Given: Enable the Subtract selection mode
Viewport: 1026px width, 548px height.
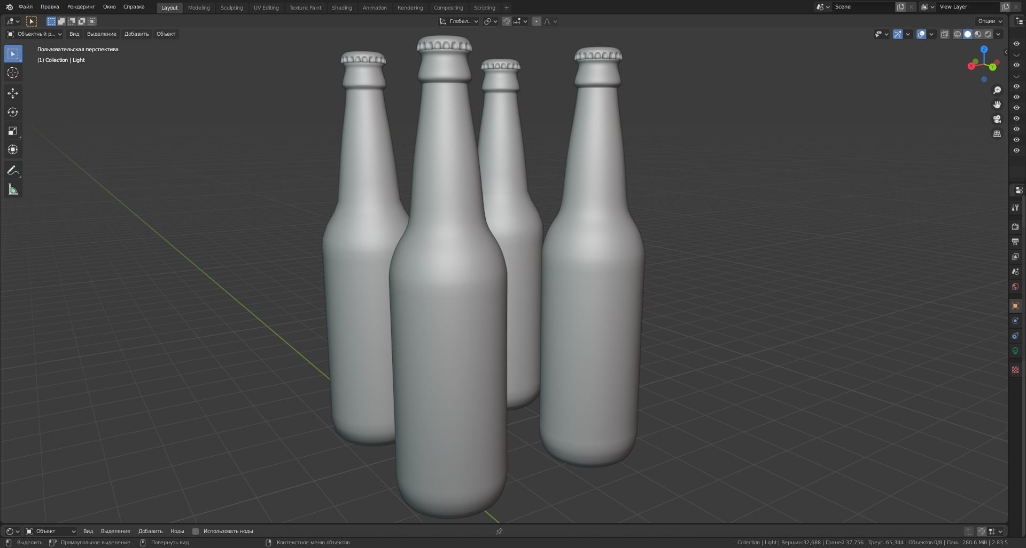Looking at the screenshot, I should click(72, 21).
